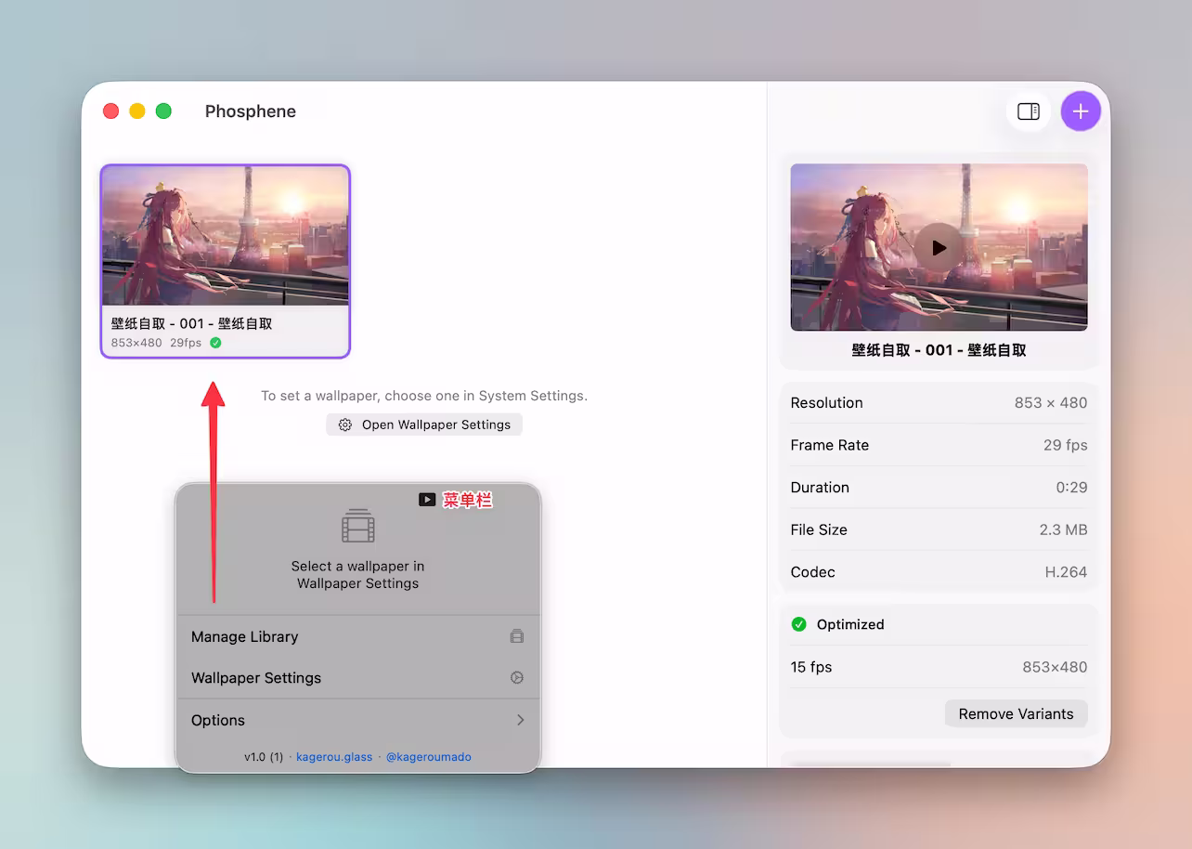Screen dimensions: 1192x849
Task: Click the 853 × 480 Resolution value
Action: (1051, 403)
